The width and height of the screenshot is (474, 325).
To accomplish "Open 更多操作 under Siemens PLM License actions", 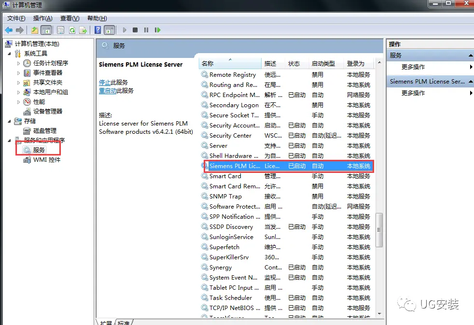I will pyautogui.click(x=413, y=93).
